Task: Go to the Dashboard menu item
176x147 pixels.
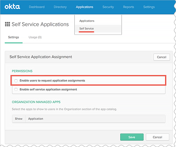Action: pos(37,7)
